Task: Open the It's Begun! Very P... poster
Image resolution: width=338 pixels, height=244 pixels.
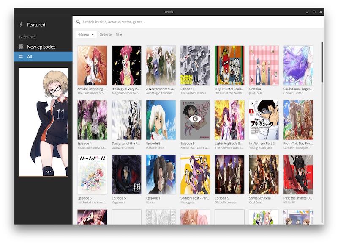Action: click(x=126, y=65)
